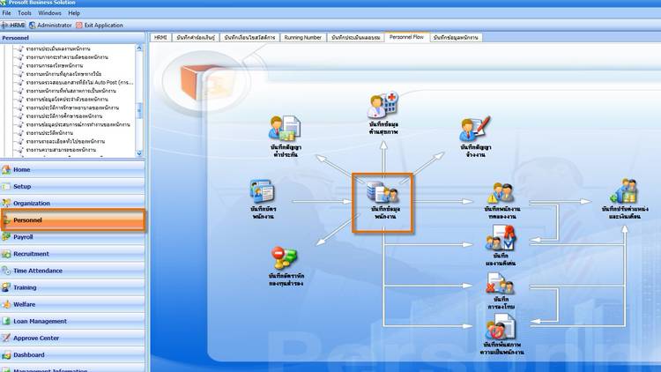Viewport: 661px width, 372px height.
Task: Open the punishment record icon with red X
Action: tap(501, 284)
